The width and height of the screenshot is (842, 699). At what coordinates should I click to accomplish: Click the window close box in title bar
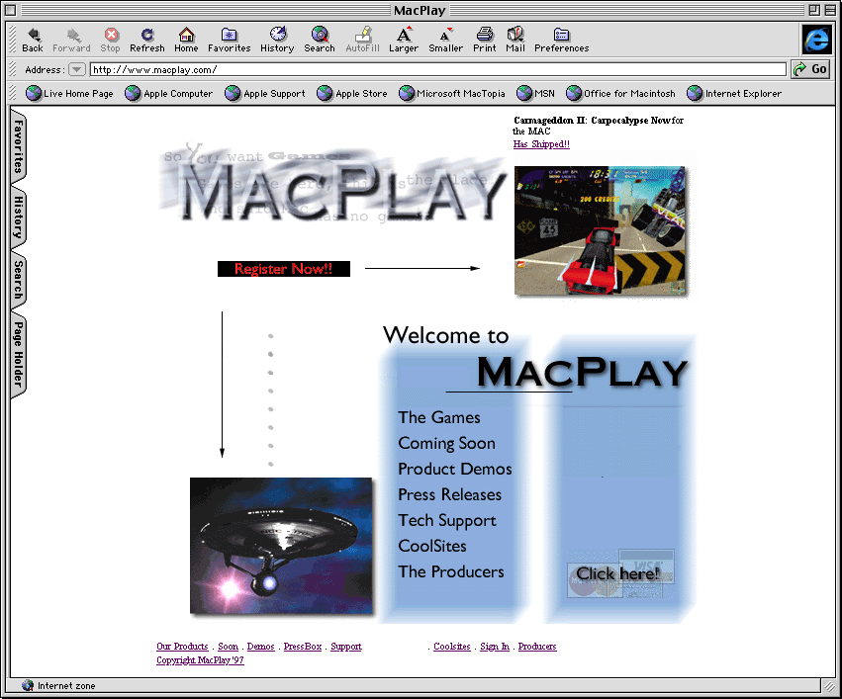click(x=10, y=10)
